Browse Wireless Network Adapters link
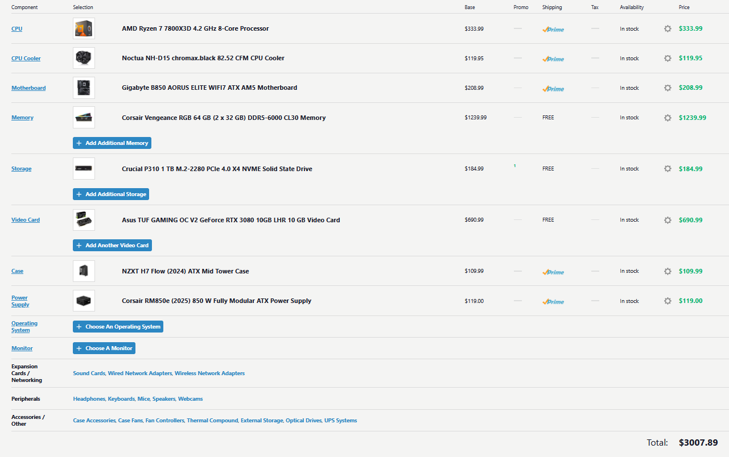This screenshot has width=729, height=457. [x=210, y=373]
